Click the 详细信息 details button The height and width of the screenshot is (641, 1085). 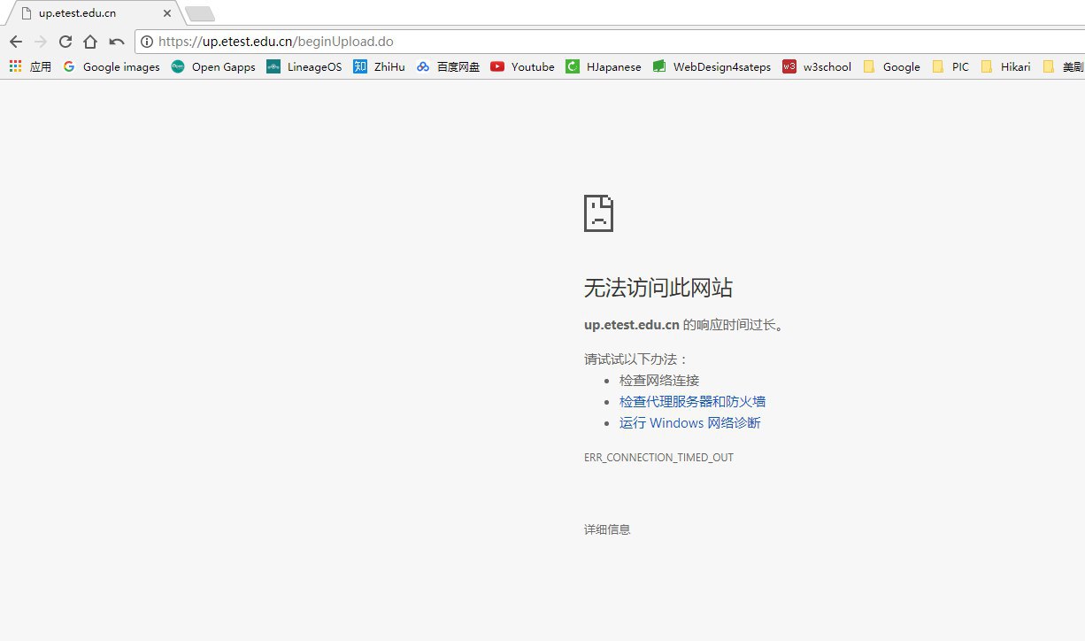point(607,529)
